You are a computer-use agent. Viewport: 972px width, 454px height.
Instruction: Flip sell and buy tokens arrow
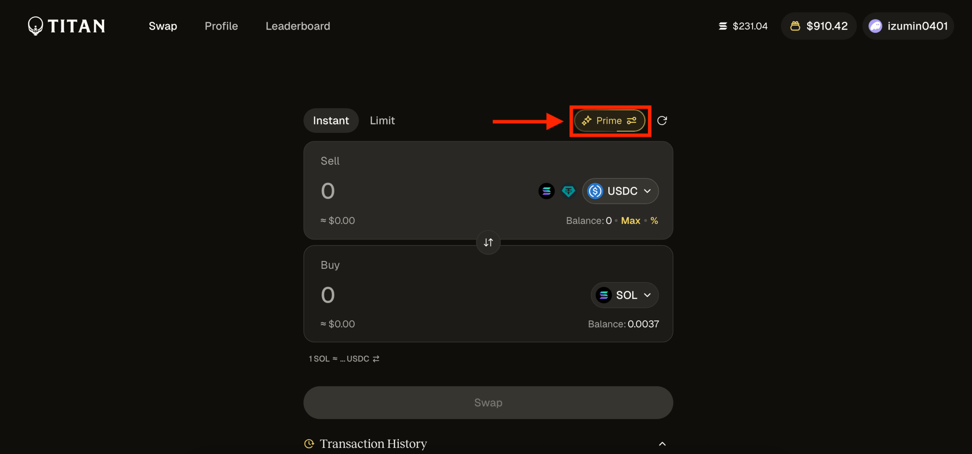488,242
